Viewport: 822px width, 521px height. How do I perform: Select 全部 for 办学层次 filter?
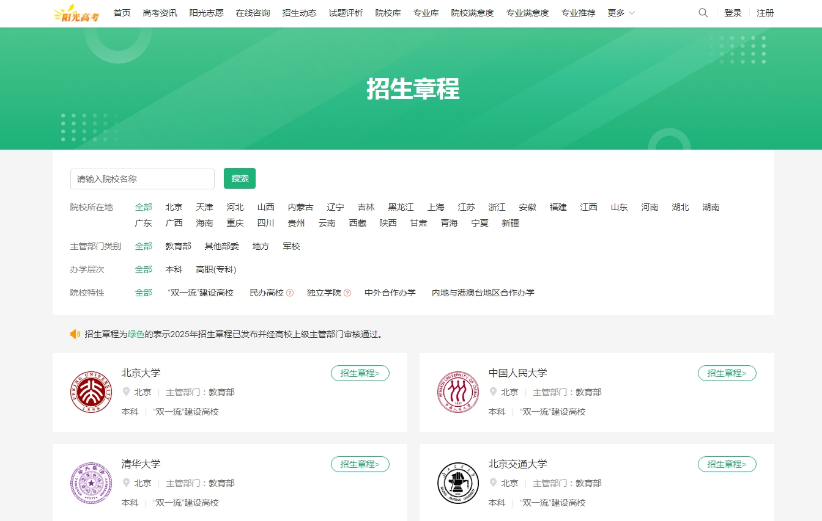tap(144, 270)
